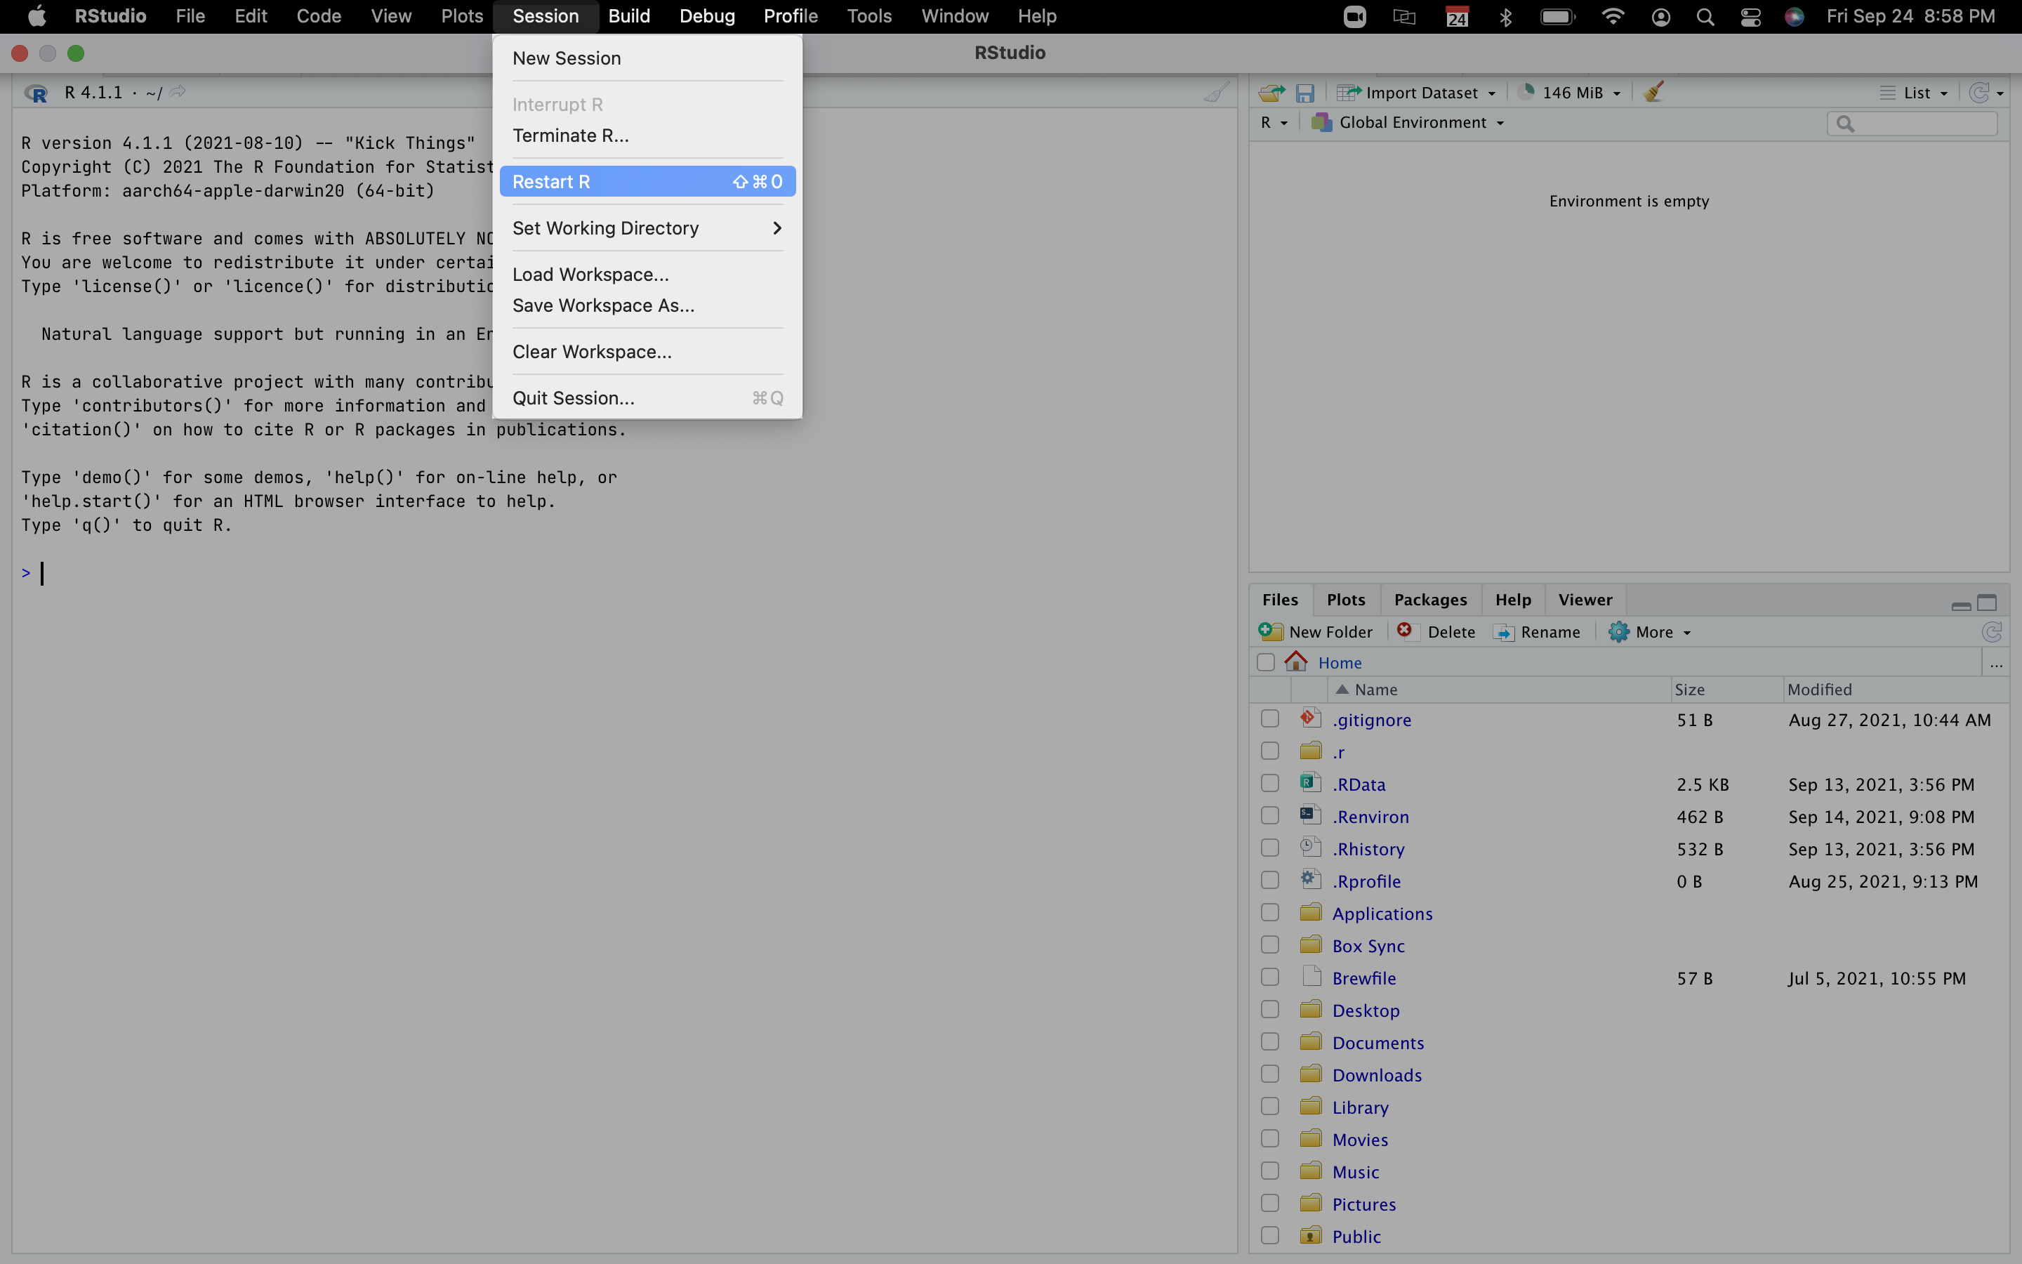The width and height of the screenshot is (2022, 1264).
Task: Open the refresh options dropdown arrow
Action: pos(2000,93)
